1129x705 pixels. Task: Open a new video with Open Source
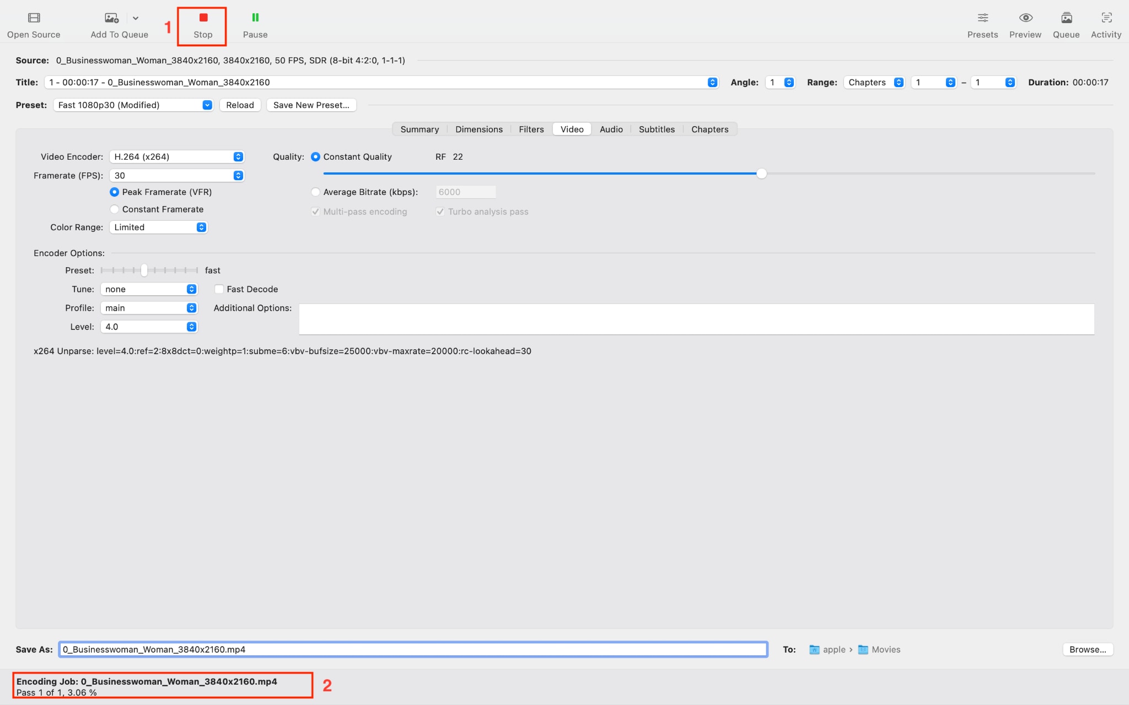[x=33, y=24]
